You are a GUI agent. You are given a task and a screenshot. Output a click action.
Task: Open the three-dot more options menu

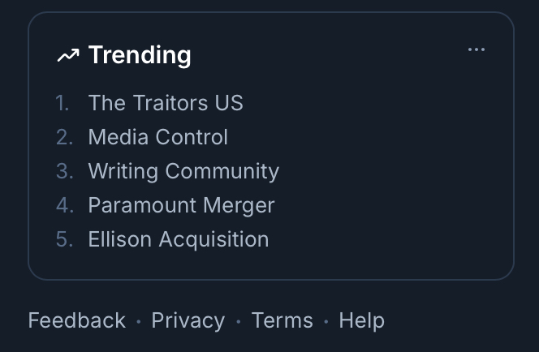pos(476,50)
